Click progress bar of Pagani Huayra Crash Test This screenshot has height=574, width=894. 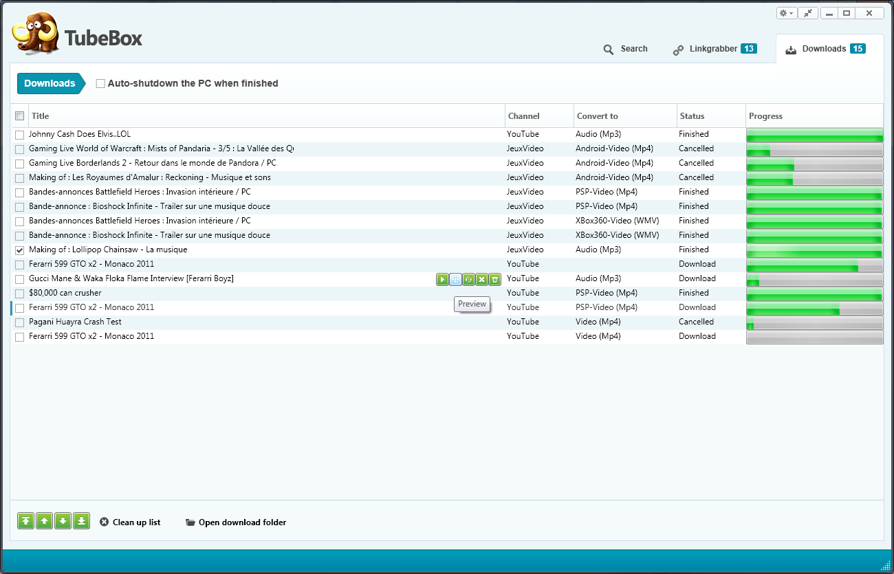point(814,322)
